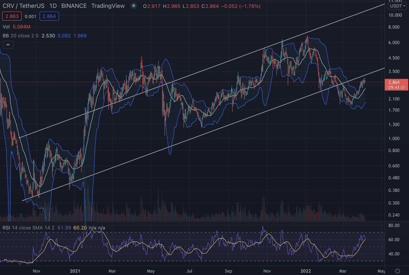Click the 2022 label on time axis
Screen dimensions: 409x275
pyautogui.click(x=306, y=271)
